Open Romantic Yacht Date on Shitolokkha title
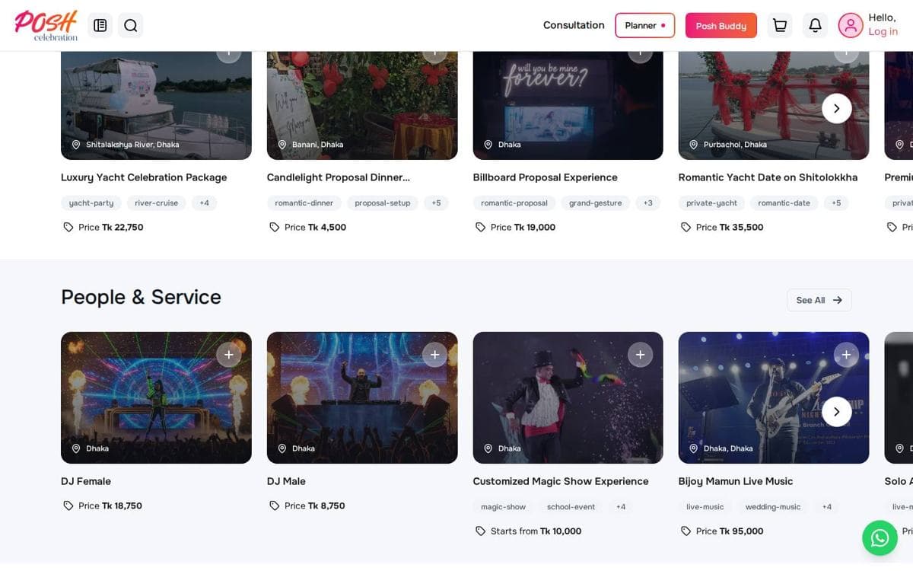 point(768,177)
